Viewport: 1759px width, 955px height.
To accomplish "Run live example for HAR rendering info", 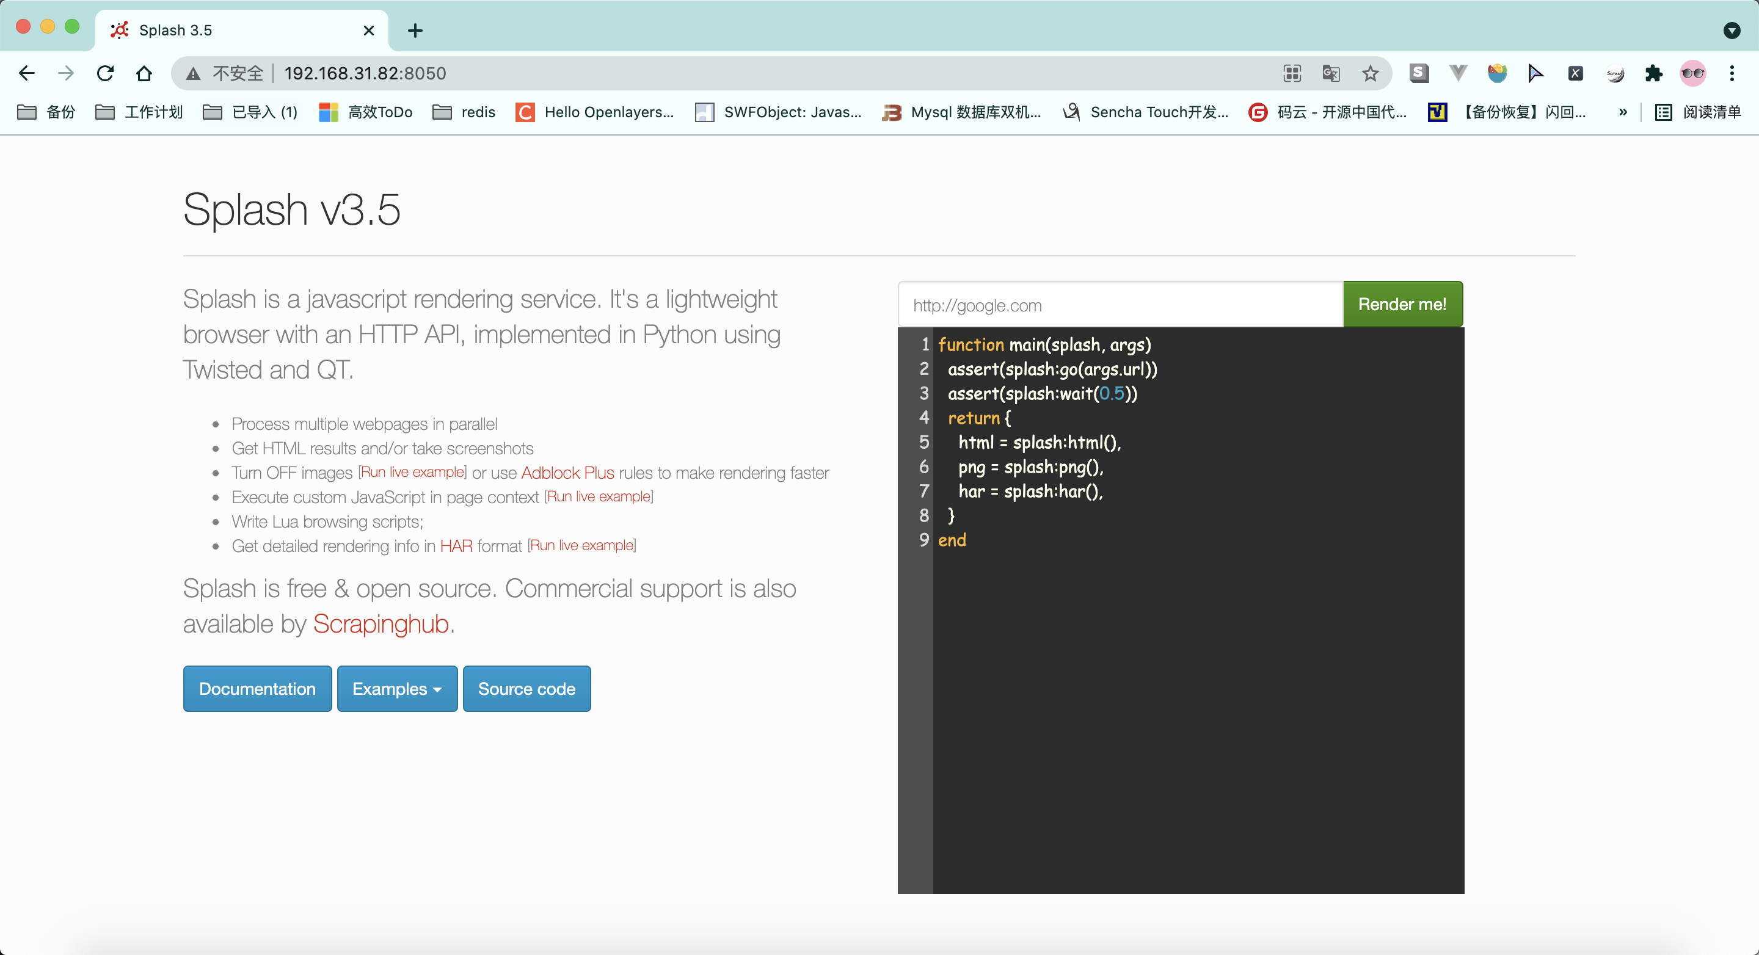I will point(582,545).
